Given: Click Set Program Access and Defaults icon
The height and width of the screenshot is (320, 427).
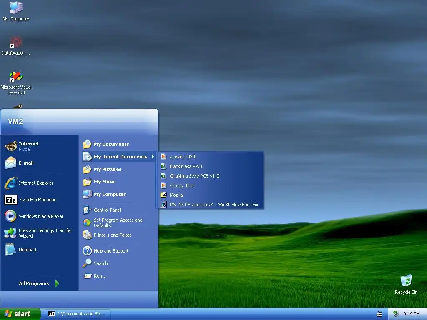Looking at the screenshot, I should click(87, 222).
